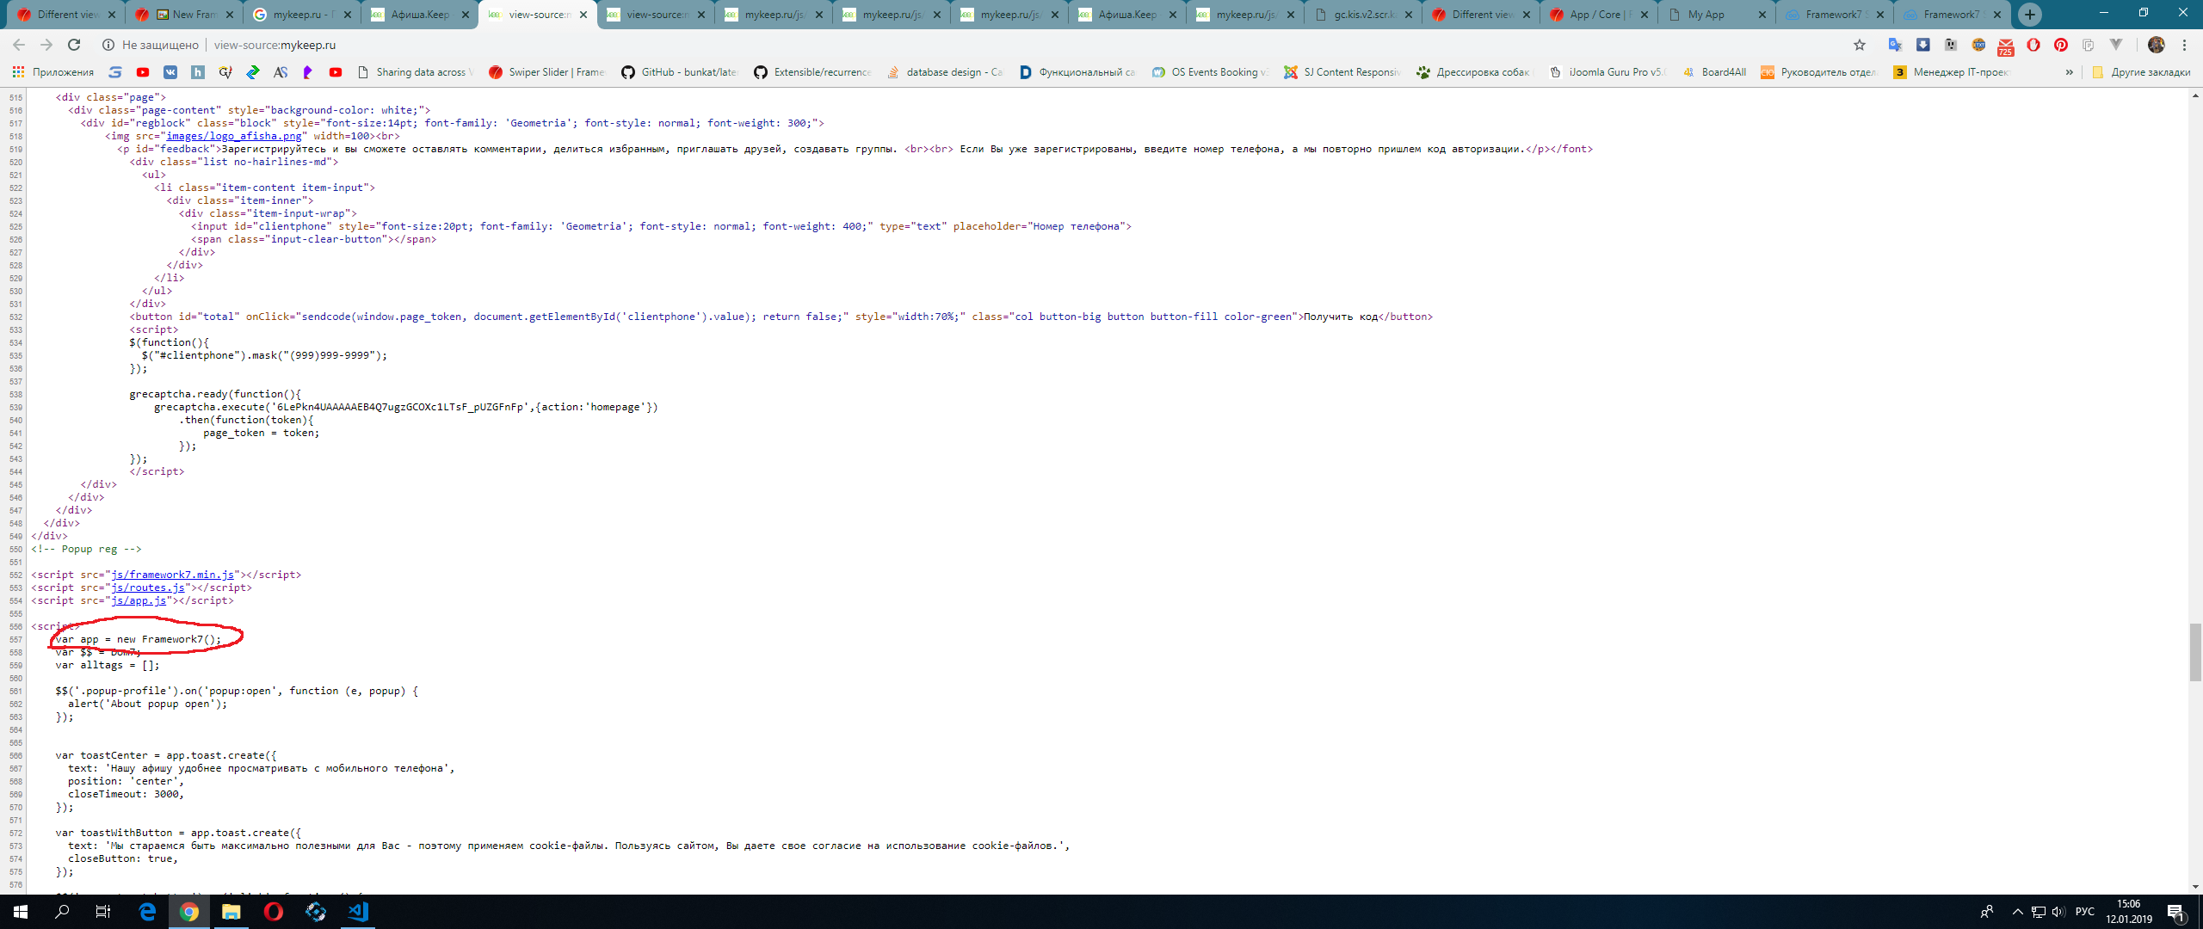Open the red Opera-style extension icon
The height and width of the screenshot is (929, 2203).
tap(2033, 45)
